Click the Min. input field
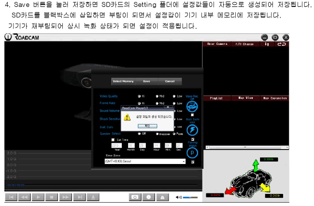Image resolution: width=314 pixels, height=206 pixels. pos(168,145)
